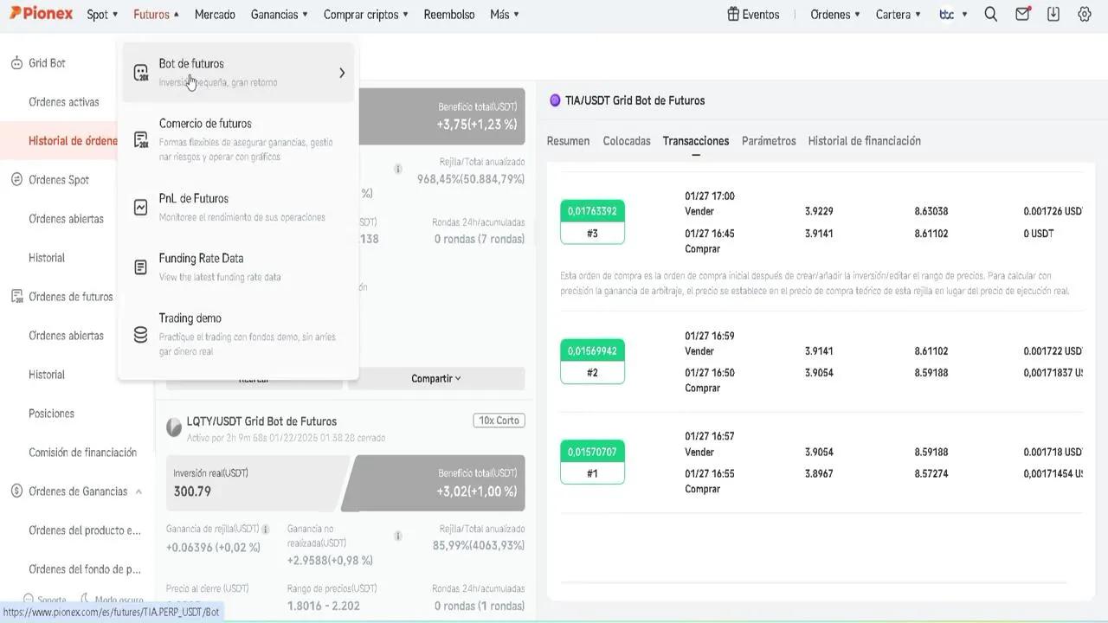
Task: Expand the Compartir dropdown
Action: pyautogui.click(x=435, y=378)
